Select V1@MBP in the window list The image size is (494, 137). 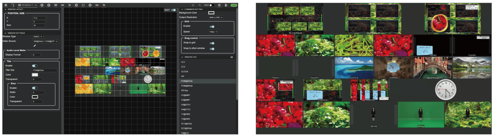point(207,95)
